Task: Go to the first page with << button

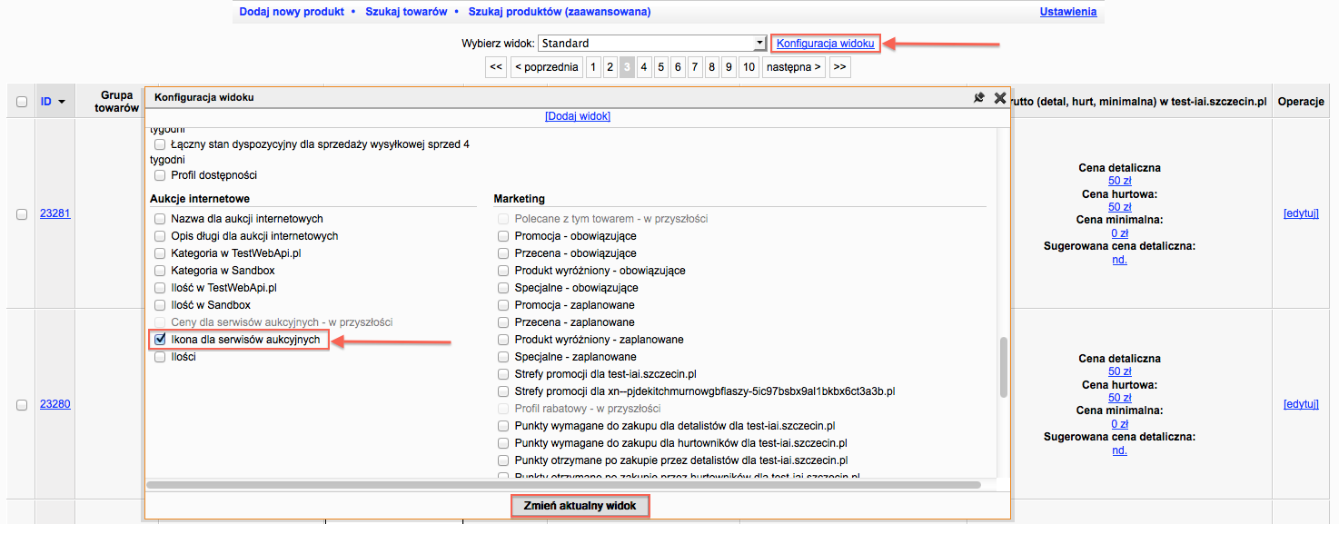Action: click(x=495, y=67)
